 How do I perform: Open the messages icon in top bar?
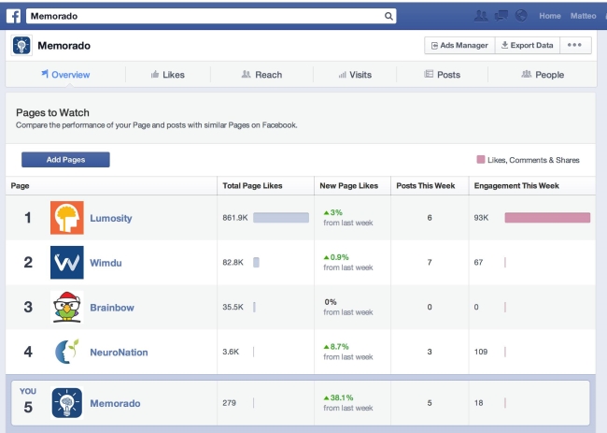(x=501, y=16)
